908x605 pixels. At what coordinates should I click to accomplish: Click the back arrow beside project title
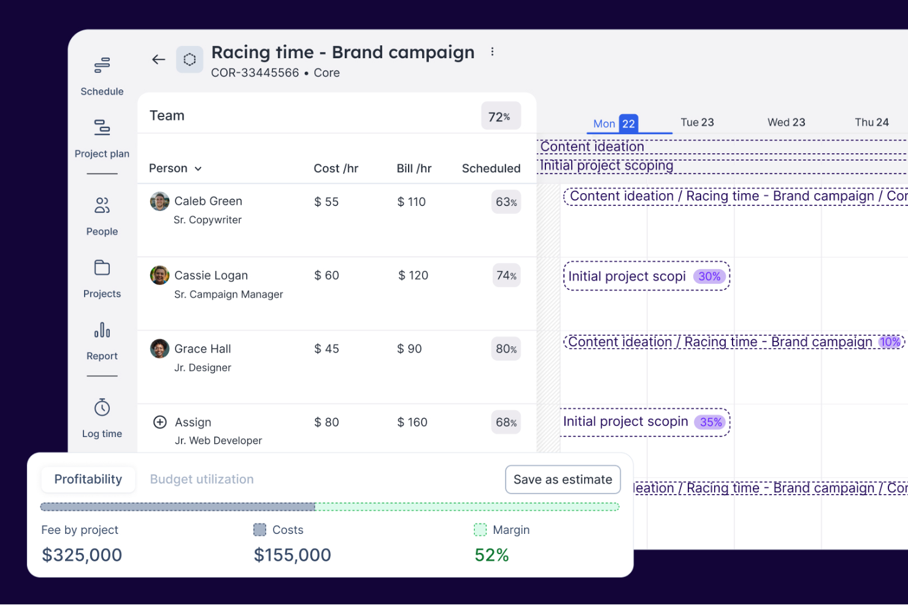pos(158,59)
